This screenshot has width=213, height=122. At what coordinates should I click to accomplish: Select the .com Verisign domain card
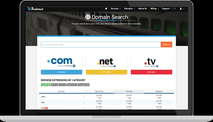pos(62,65)
